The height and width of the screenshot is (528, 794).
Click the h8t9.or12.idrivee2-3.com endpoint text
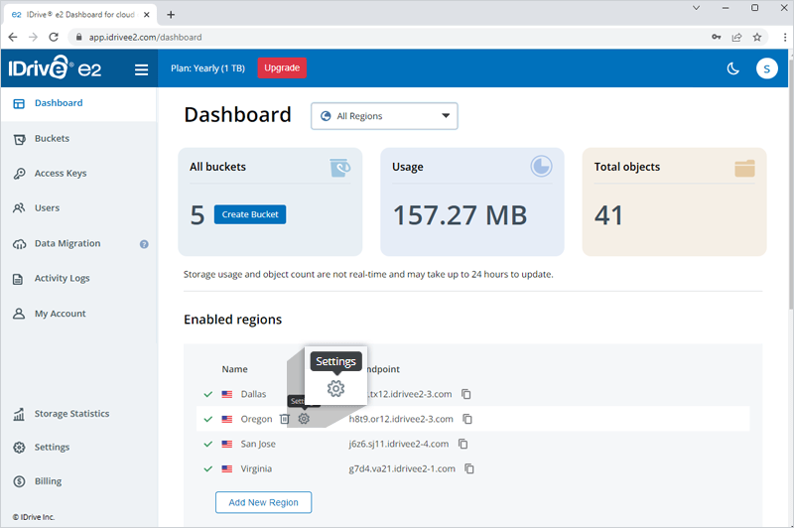tap(401, 419)
